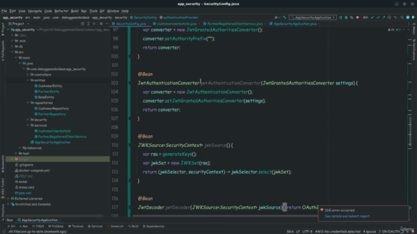Rerun AppSecurityApplication with toolbar run icon
This screenshot has width=417, height=234.
coord(340,18)
